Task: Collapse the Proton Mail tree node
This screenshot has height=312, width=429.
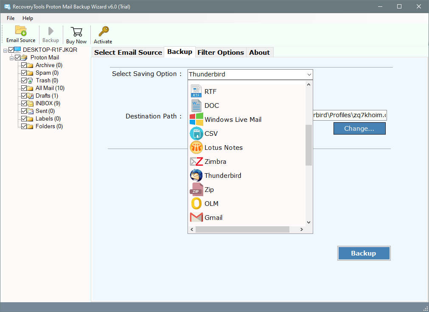Action: (x=12, y=58)
